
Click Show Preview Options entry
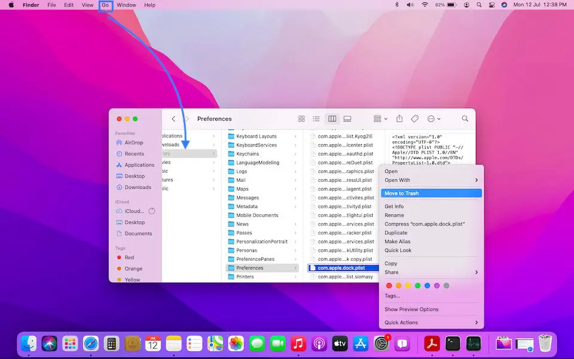411,309
